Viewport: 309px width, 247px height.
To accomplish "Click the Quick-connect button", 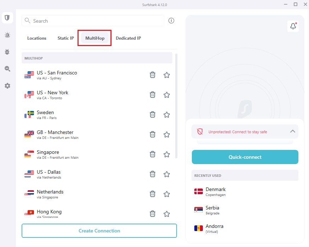I will [245, 157].
